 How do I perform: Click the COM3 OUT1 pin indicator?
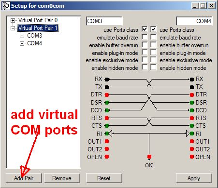(107, 141)
